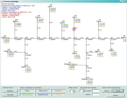Open the Wprowadź nieszczelność segment dropdown
The height and width of the screenshot is (98, 127).
(x=82, y=91)
